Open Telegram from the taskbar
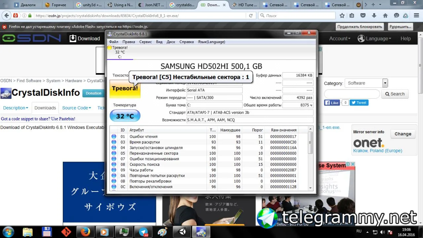This screenshot has height=238, width=423. 143,232
